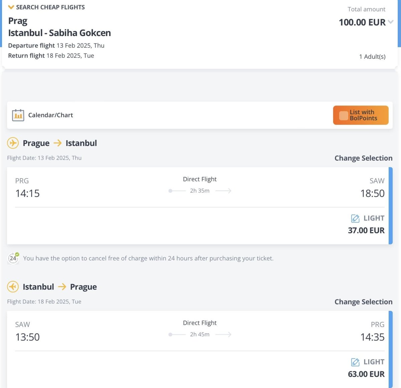Click the 24-hour free cancellation icon
The image size is (401, 388).
tap(13, 258)
